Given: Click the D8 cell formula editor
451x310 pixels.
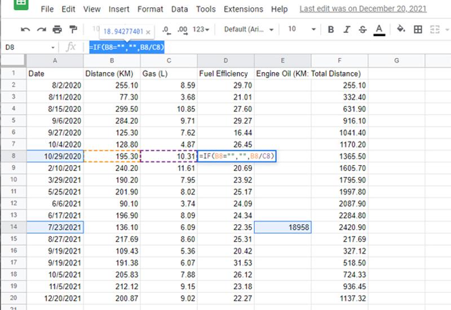Looking at the screenshot, I should click(237, 156).
